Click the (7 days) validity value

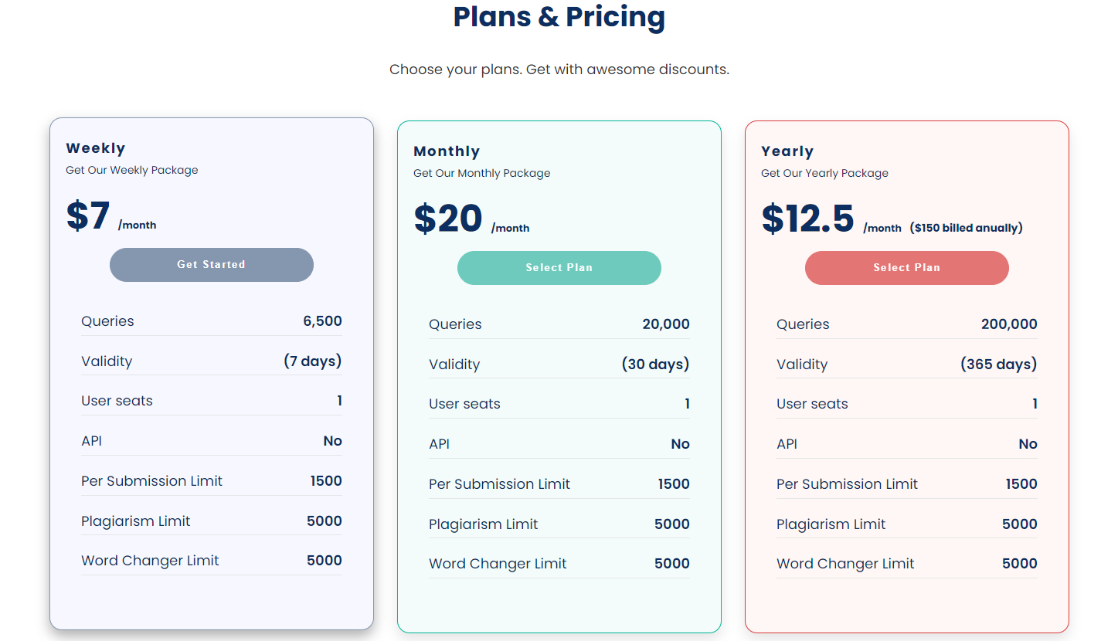312,361
